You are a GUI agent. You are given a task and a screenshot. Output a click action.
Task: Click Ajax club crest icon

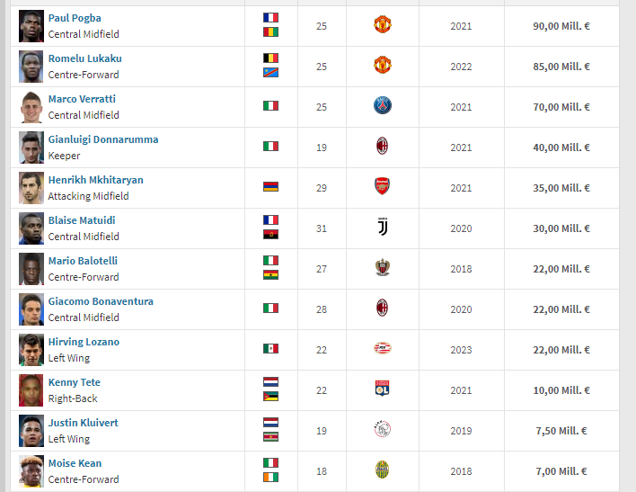[x=383, y=430]
